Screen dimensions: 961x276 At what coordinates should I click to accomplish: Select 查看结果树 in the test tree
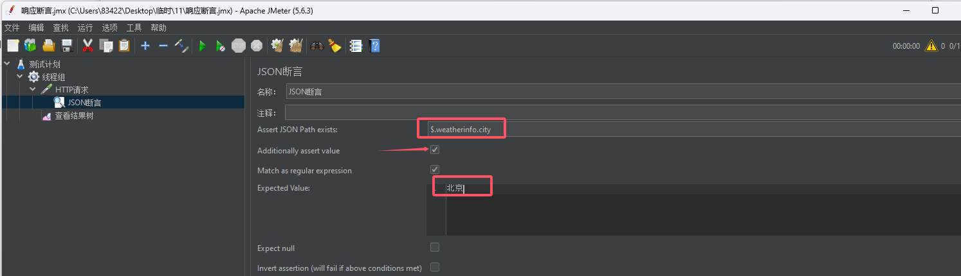click(x=74, y=116)
